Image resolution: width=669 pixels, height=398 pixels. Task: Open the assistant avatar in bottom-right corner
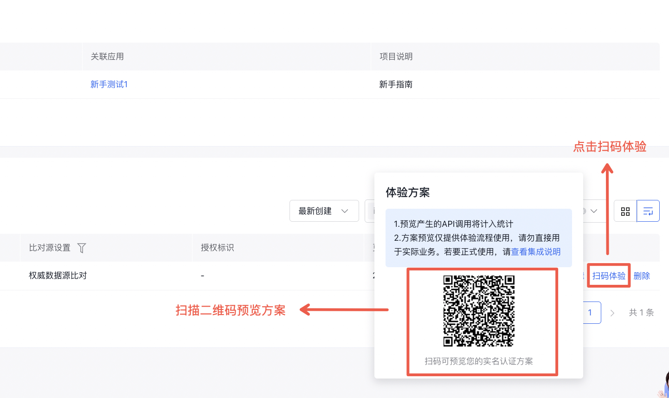663,386
